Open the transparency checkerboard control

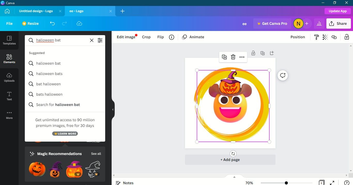click(x=325, y=37)
